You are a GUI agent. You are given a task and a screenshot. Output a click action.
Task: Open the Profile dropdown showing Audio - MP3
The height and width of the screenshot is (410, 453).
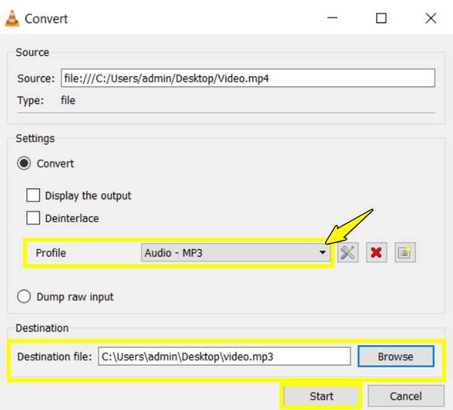236,253
